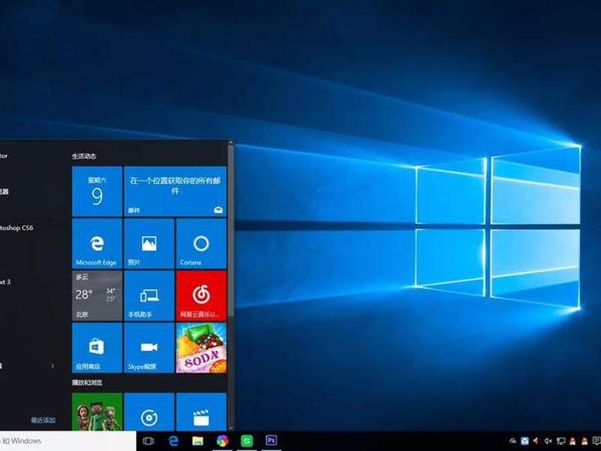Image resolution: width=601 pixels, height=451 pixels.
Task: Open the network tray icon
Action: tap(560, 441)
